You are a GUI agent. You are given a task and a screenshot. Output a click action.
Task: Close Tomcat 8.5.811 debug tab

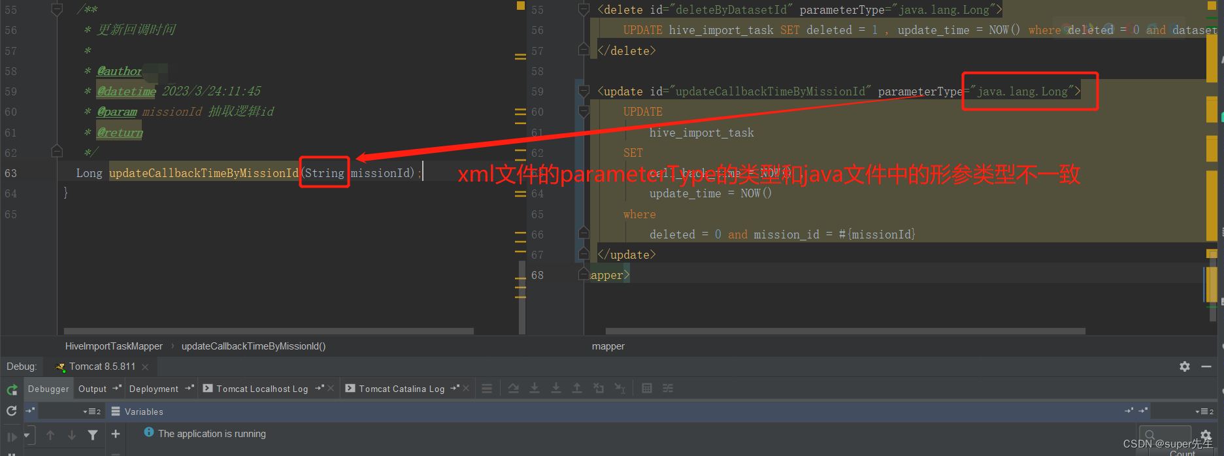(x=145, y=367)
